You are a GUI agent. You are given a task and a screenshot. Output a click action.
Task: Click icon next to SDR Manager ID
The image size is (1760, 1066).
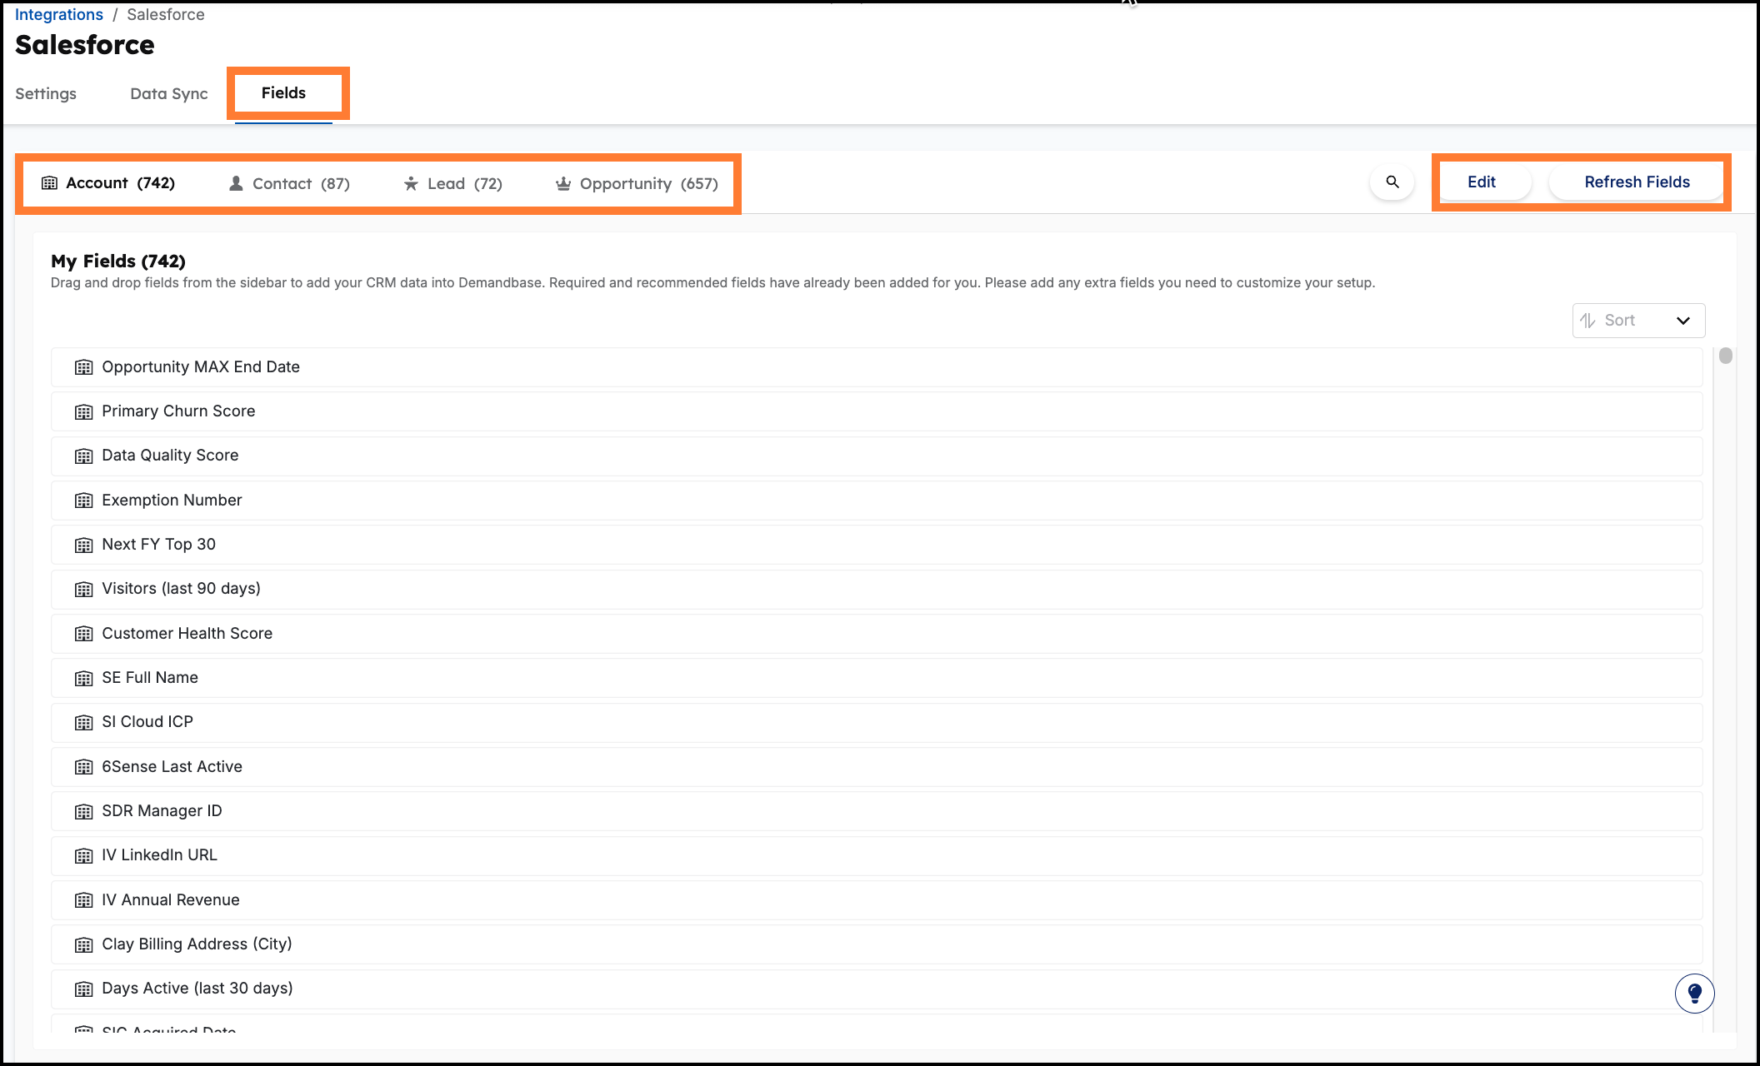pyautogui.click(x=83, y=811)
